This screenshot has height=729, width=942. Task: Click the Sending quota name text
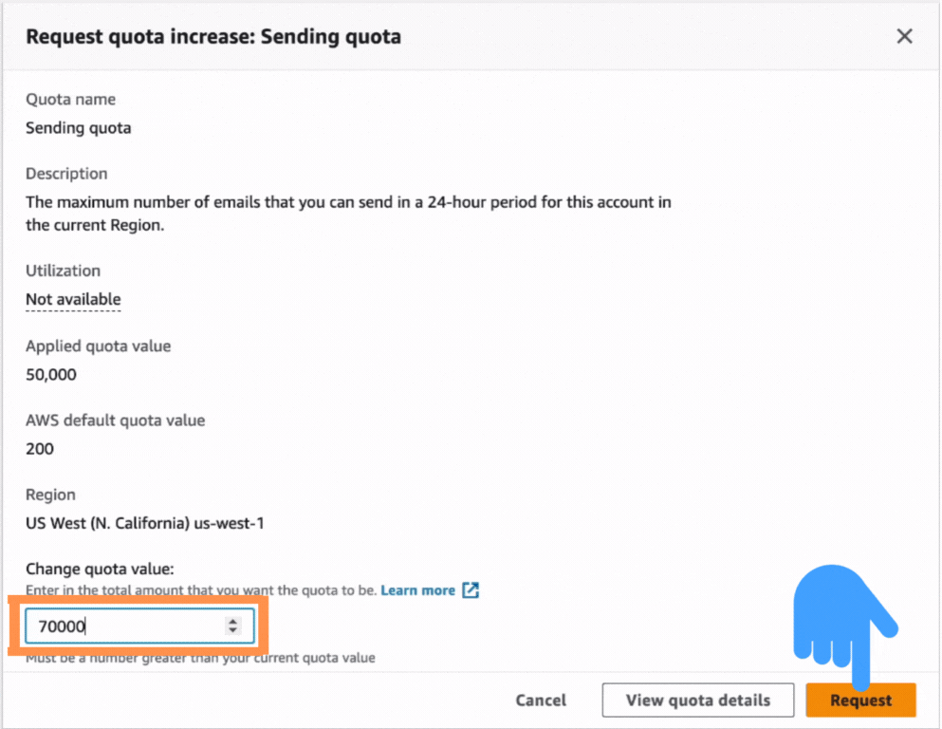(78, 127)
